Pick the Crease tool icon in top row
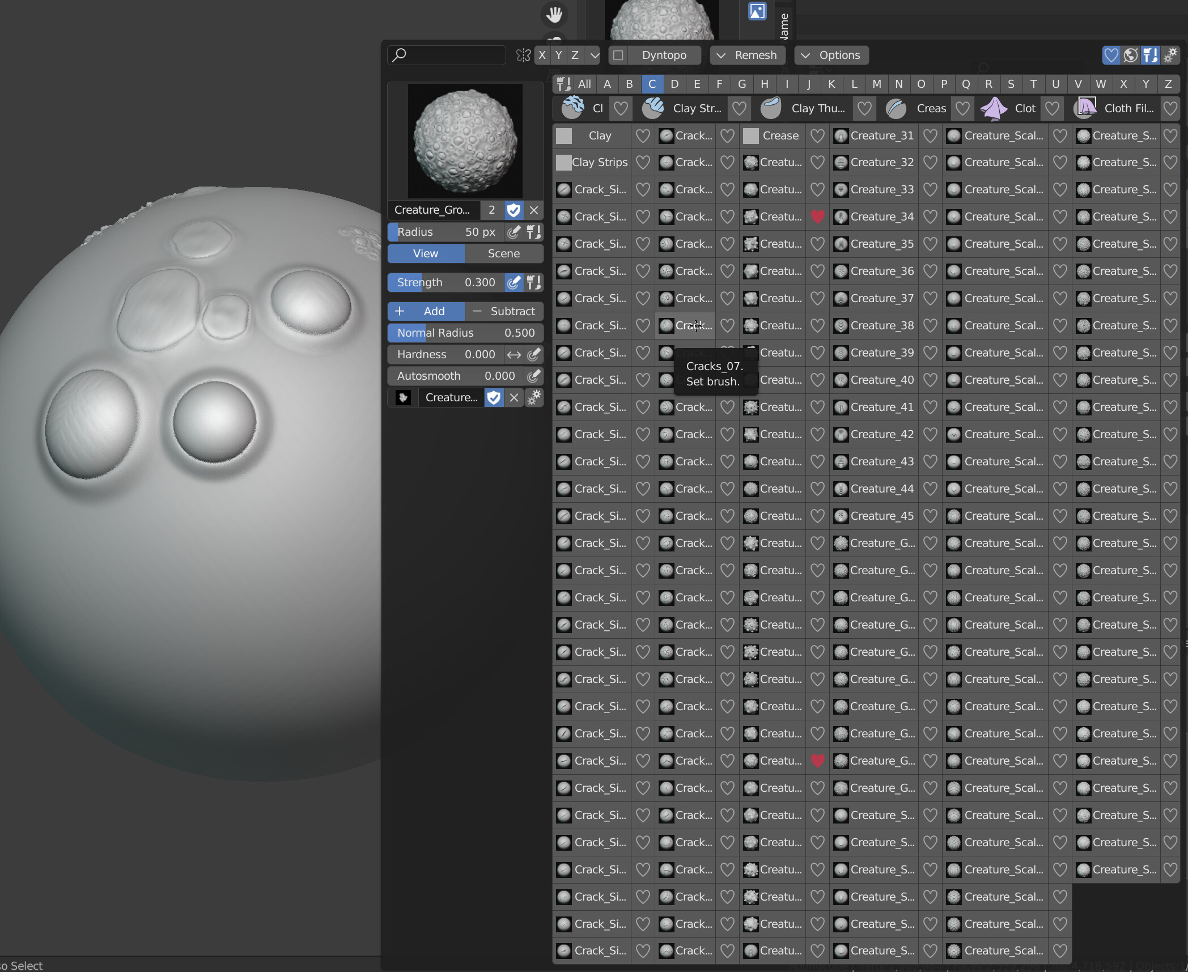The image size is (1188, 972). [896, 108]
